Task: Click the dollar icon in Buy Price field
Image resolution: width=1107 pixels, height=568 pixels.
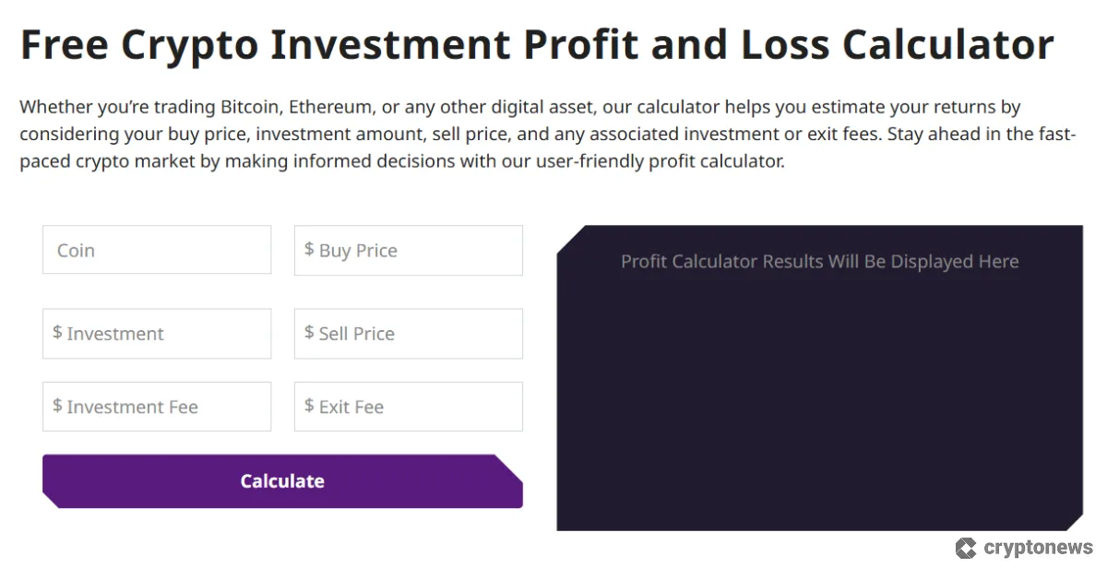Action: tap(309, 250)
